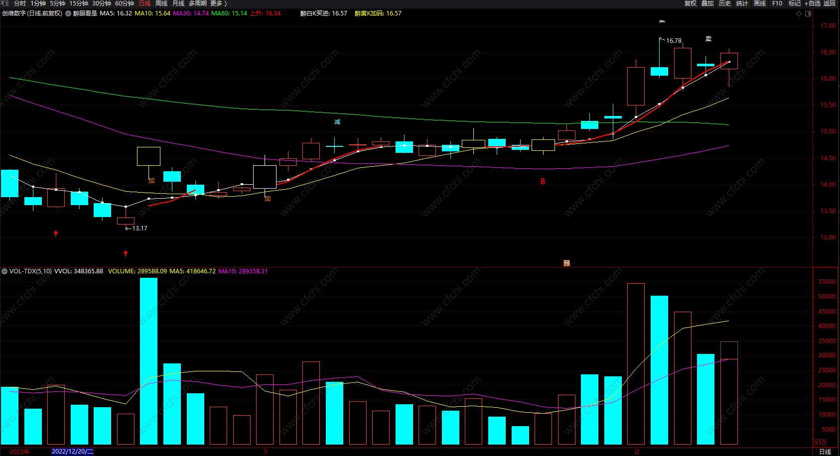Click the 醉黄K加码: 16.57 label
The image size is (840, 456).
(378, 13)
